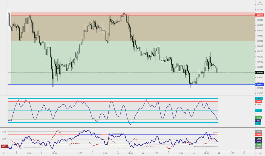
Task: Select the green profit zone of position tool
Action: [x=133, y=63]
